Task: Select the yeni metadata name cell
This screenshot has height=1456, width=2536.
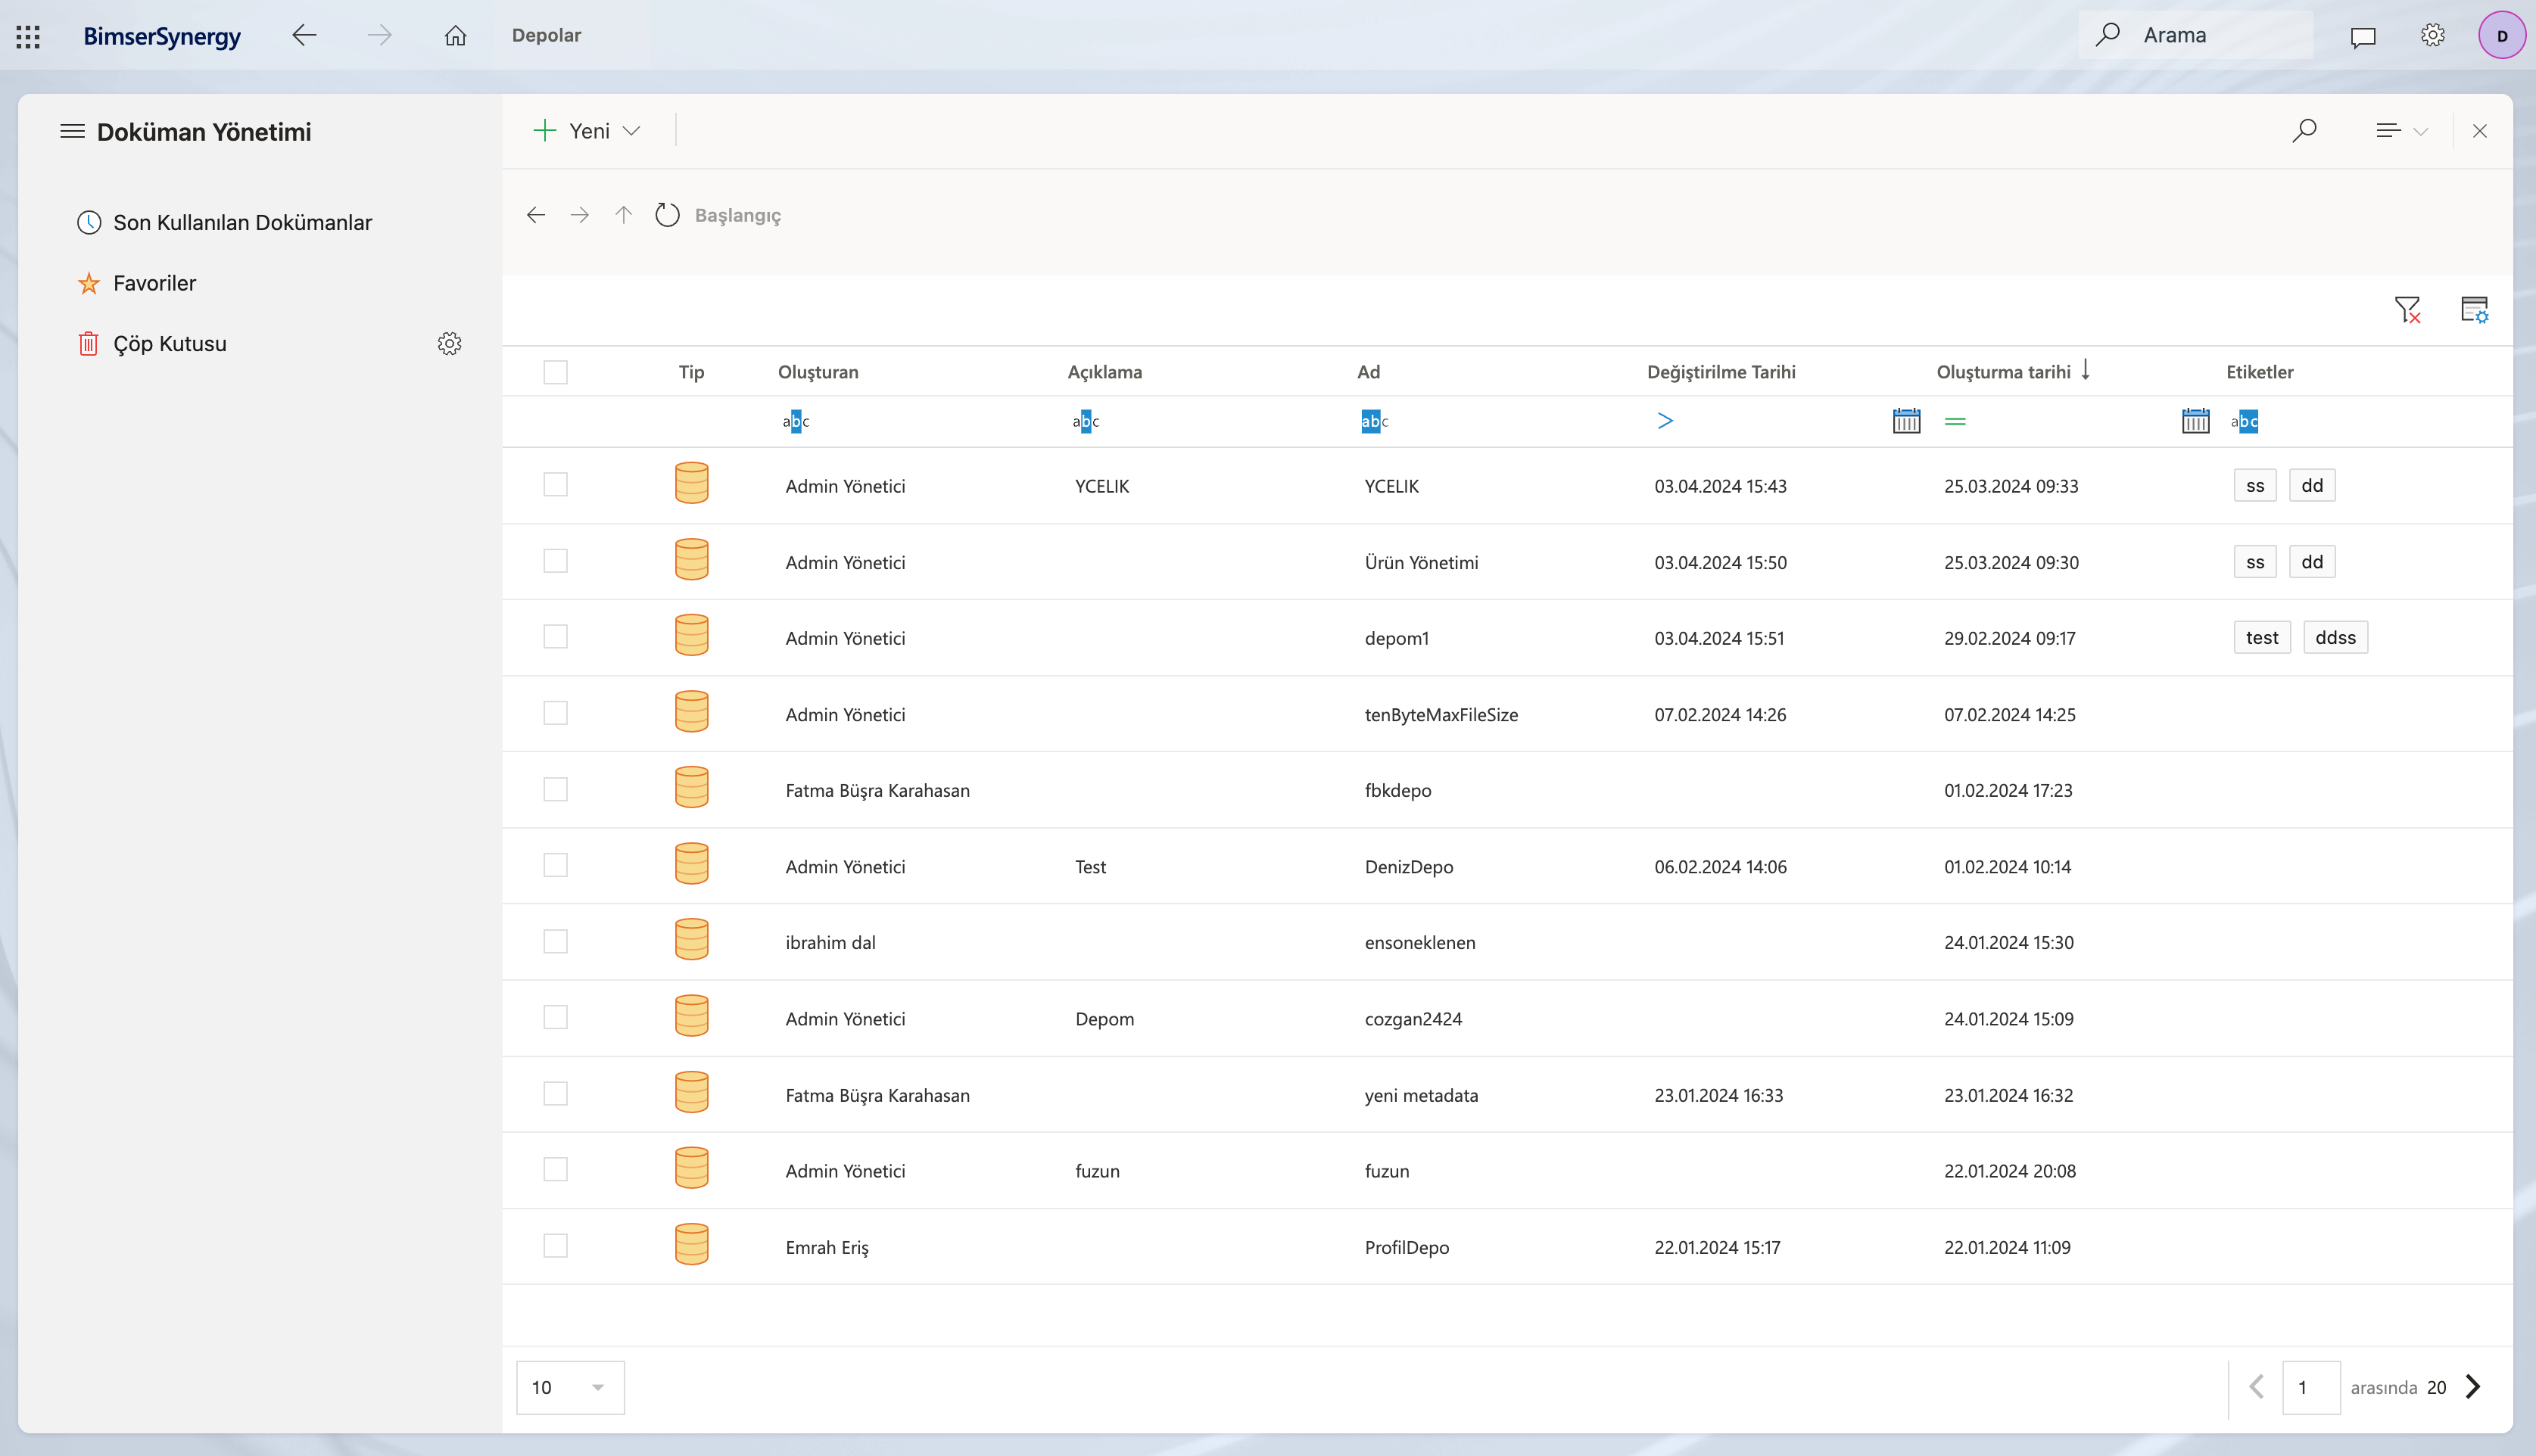Action: 1421,1095
